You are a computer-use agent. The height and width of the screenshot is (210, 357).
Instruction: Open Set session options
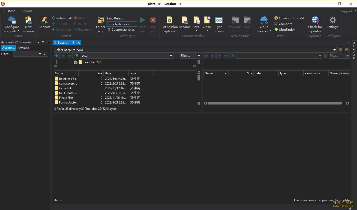point(169,24)
